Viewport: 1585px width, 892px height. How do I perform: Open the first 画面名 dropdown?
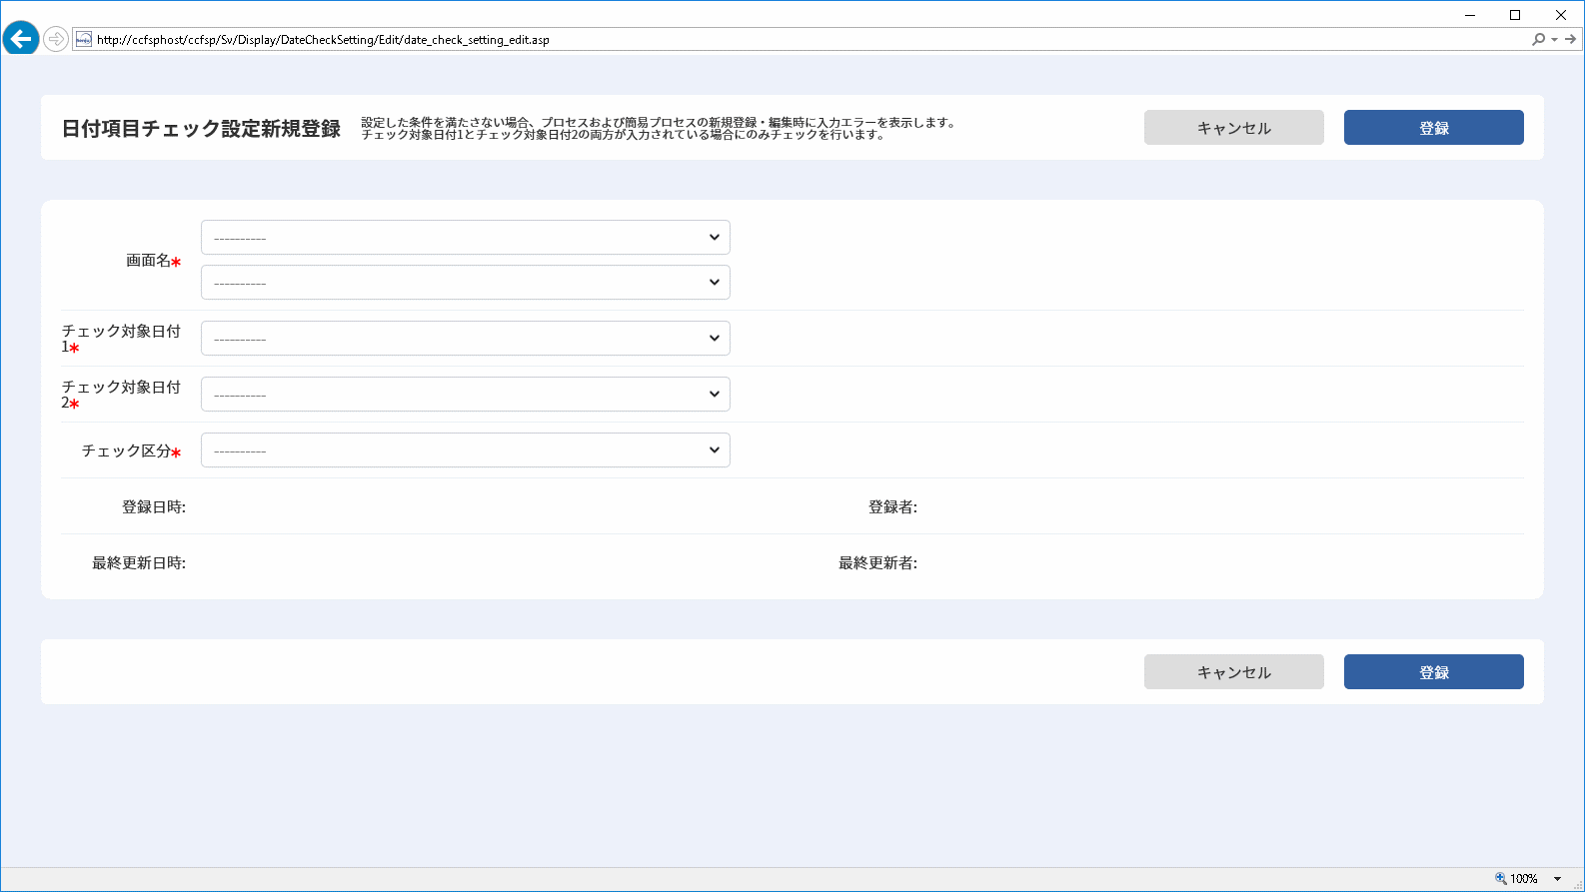[466, 238]
